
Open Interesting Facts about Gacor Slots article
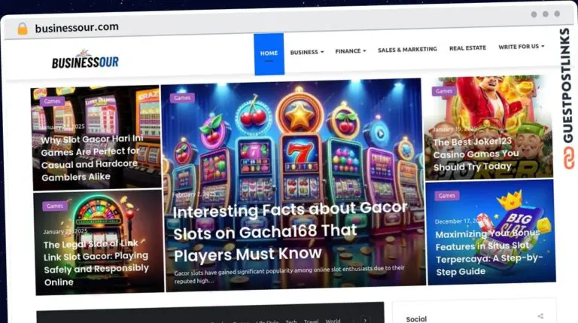[x=291, y=232]
